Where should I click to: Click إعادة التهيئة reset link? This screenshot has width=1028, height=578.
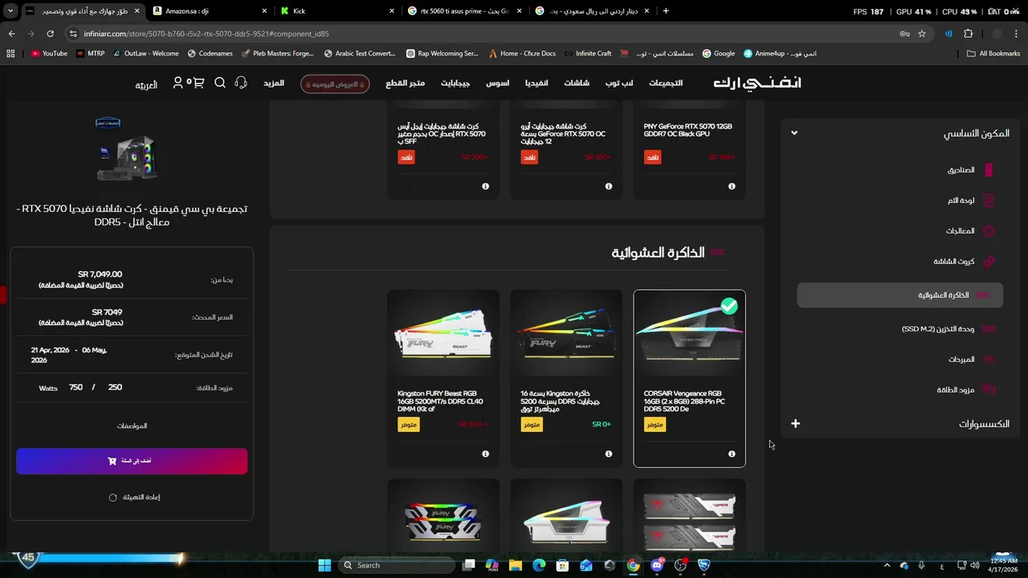pyautogui.click(x=135, y=498)
